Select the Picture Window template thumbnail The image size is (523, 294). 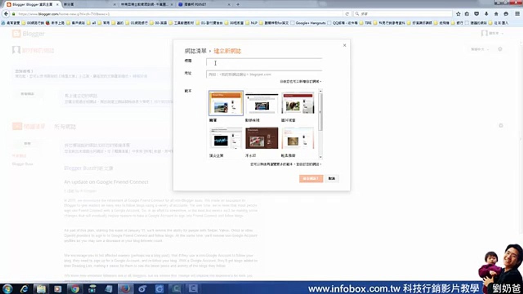click(298, 103)
